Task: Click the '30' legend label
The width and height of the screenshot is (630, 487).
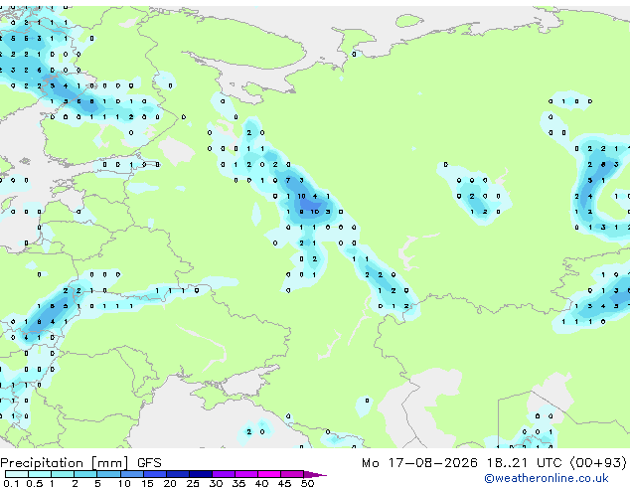Action: 216,483
